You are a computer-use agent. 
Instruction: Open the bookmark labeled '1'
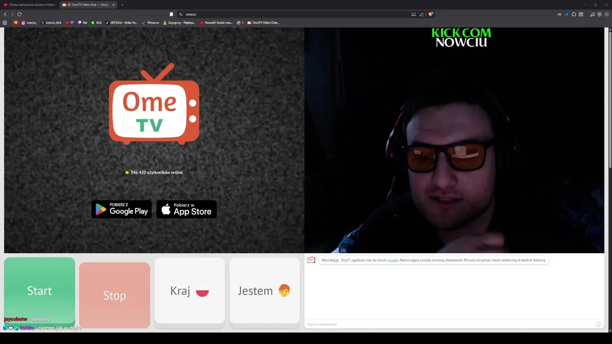(x=240, y=22)
